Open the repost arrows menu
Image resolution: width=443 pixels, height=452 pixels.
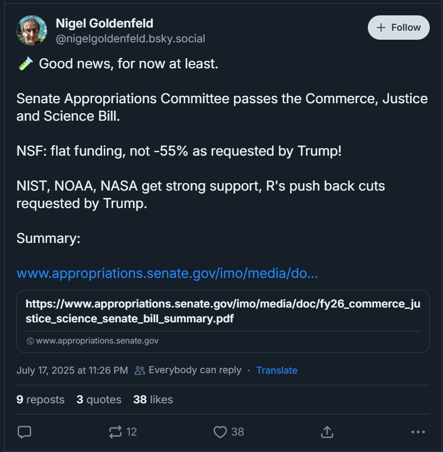click(x=115, y=432)
